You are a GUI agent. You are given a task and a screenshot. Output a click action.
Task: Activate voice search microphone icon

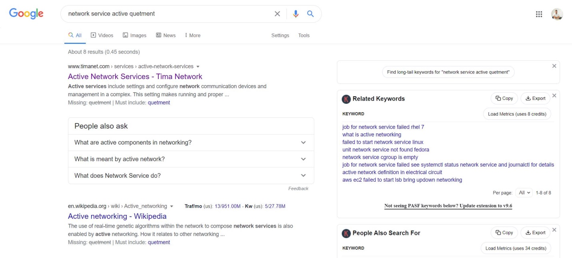(296, 14)
